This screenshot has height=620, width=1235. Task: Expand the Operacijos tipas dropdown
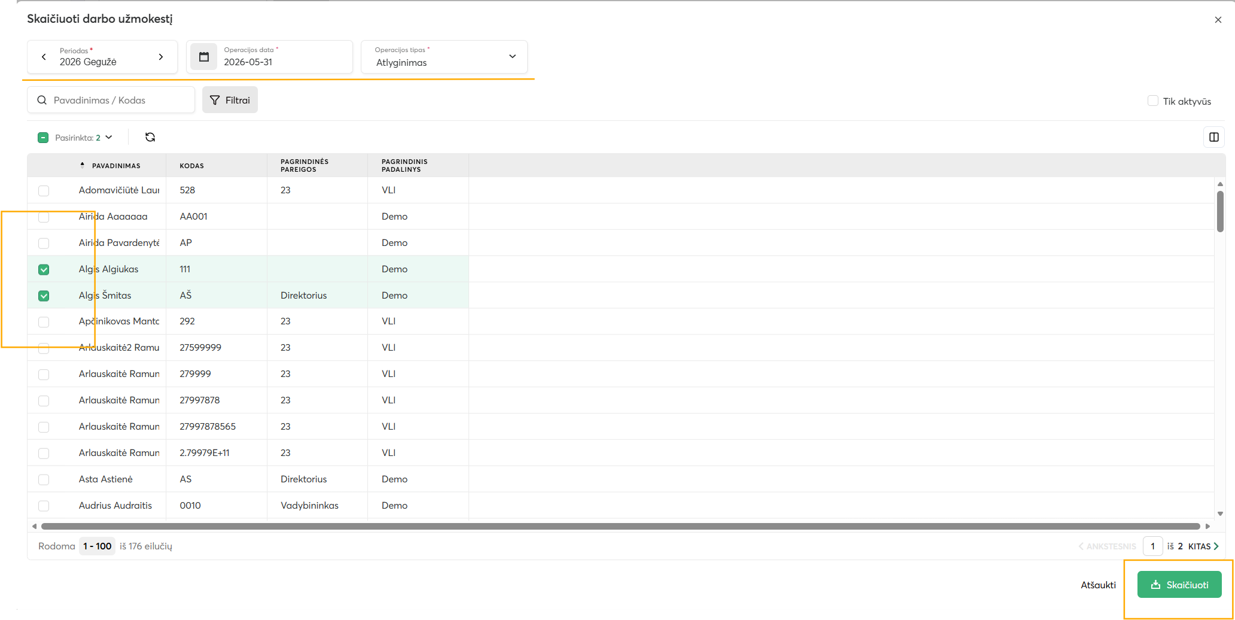(x=512, y=56)
